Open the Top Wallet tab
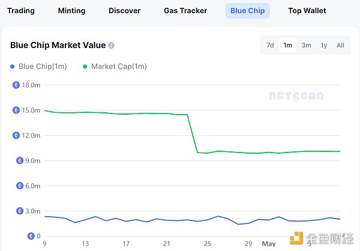The image size is (360, 251). click(x=307, y=11)
